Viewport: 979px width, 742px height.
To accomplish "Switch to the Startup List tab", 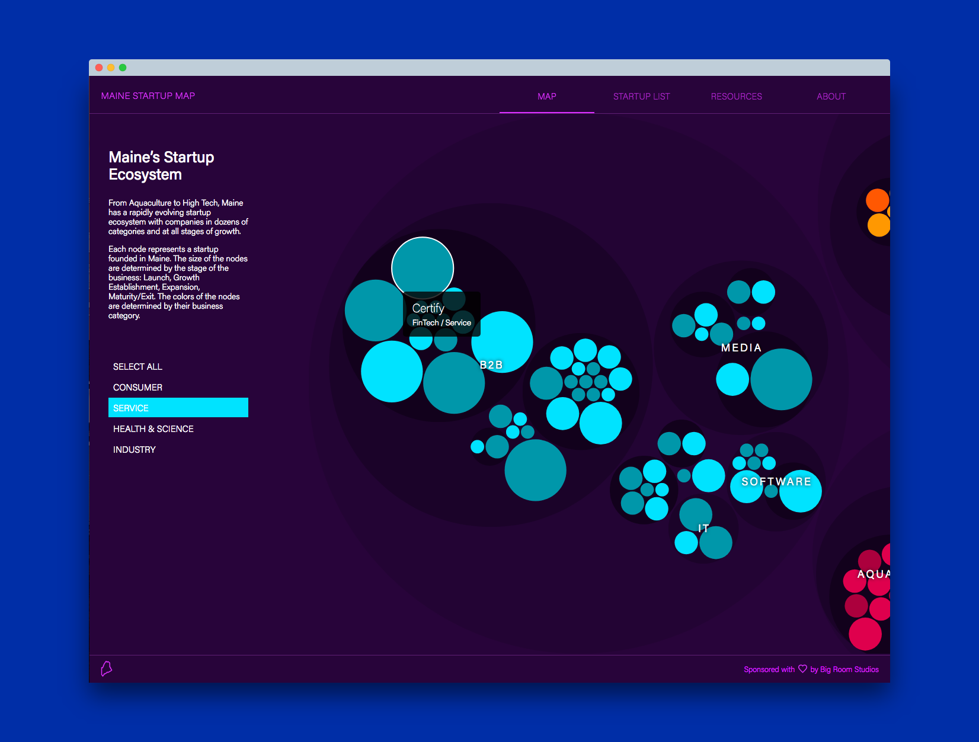I will coord(641,96).
